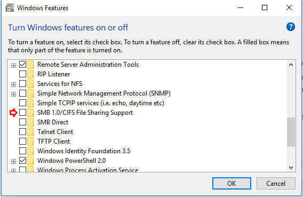Confirm changes with the OK button
This screenshot has width=303, height=197.
tap(232, 183)
